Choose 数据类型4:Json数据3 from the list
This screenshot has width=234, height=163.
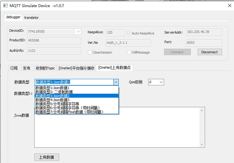click(x=76, y=100)
